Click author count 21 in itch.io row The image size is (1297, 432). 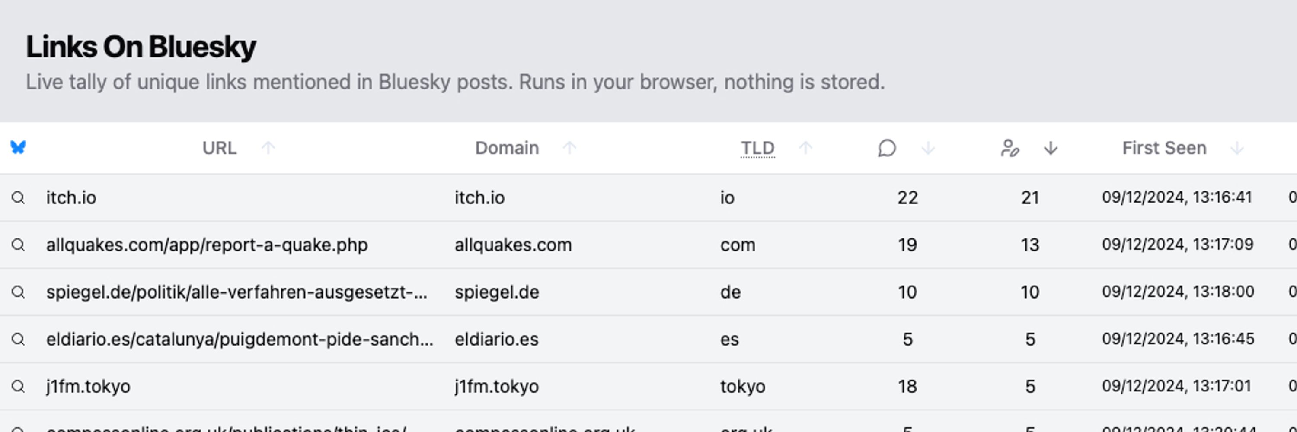tap(1030, 198)
